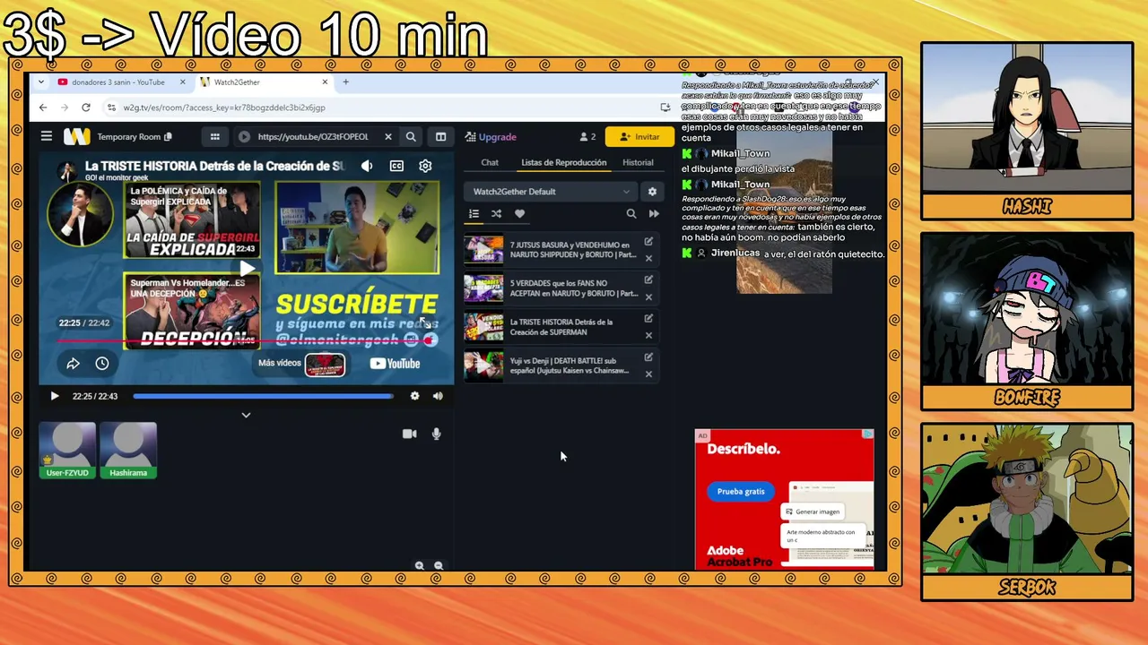This screenshot has width=1148, height=645.
Task: Toggle the microphone
Action: [x=436, y=434]
